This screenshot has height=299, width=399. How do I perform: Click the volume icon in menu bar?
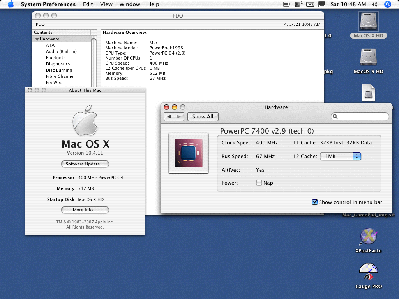(x=374, y=4)
